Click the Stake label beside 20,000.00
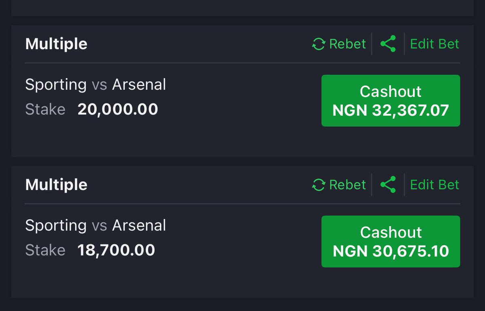The width and height of the screenshot is (485, 311). point(45,109)
